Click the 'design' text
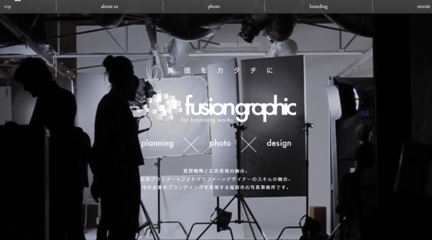 279,143
